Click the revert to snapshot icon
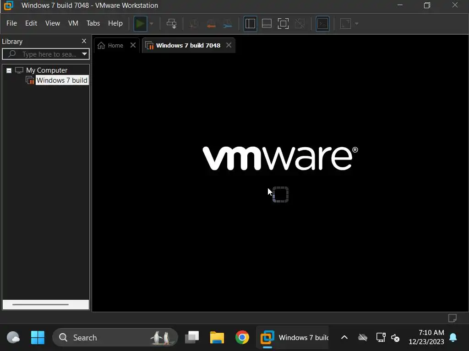 pyautogui.click(x=211, y=24)
